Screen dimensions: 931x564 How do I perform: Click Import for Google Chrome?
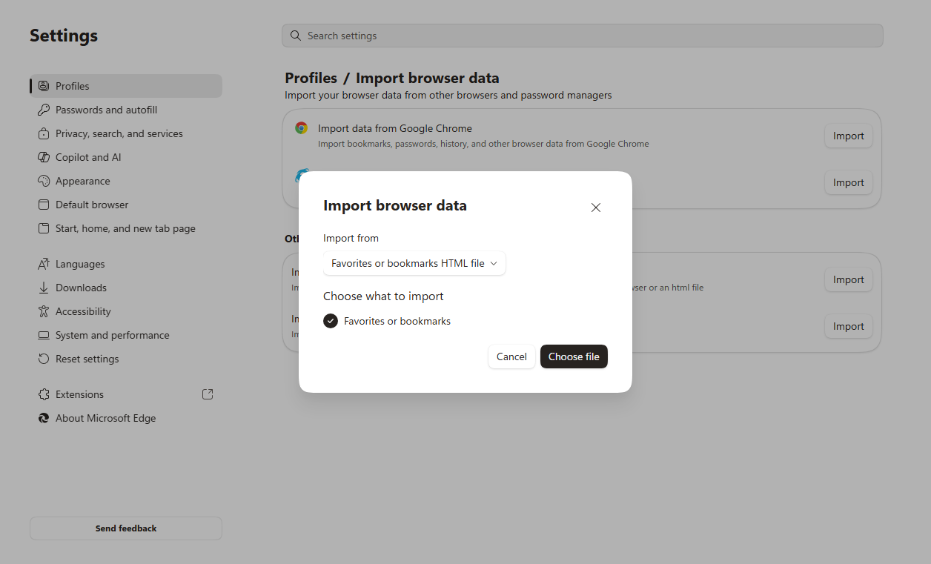849,136
